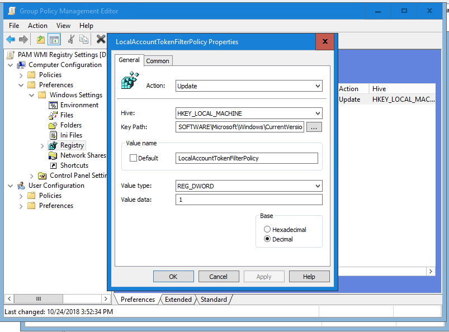Screen dimensions: 449x332
Task: Select the Preferences bottom tab
Action: tap(138, 300)
